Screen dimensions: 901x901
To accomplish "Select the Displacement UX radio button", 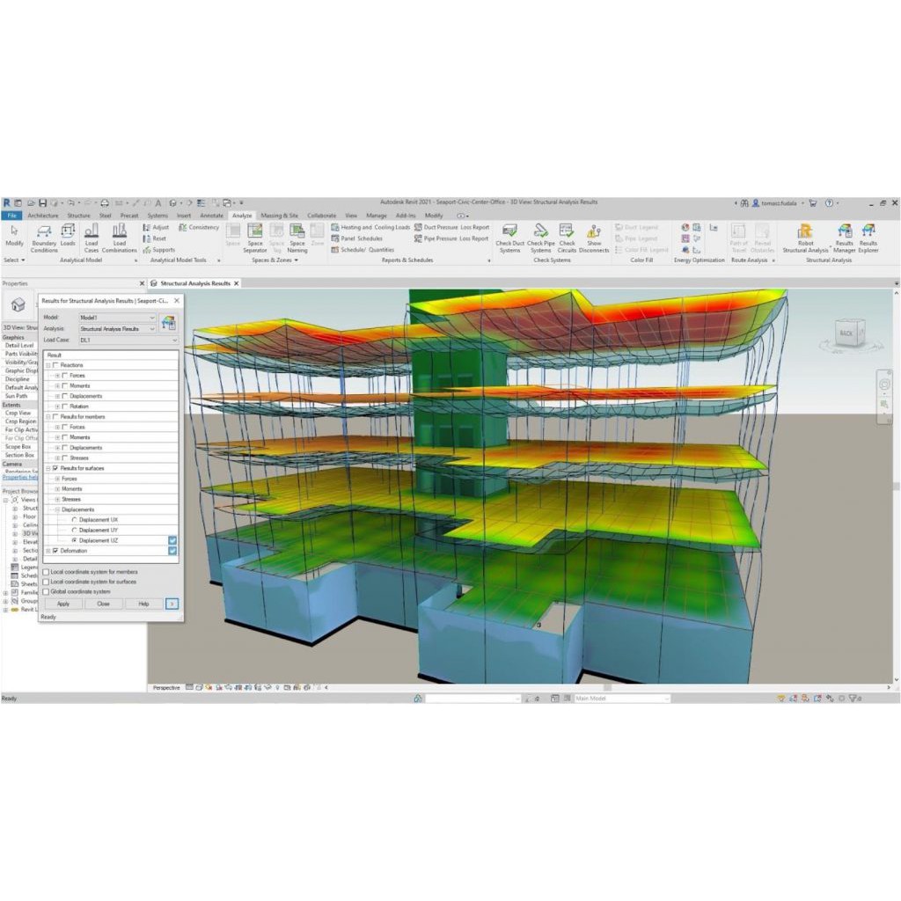I will click(x=74, y=518).
